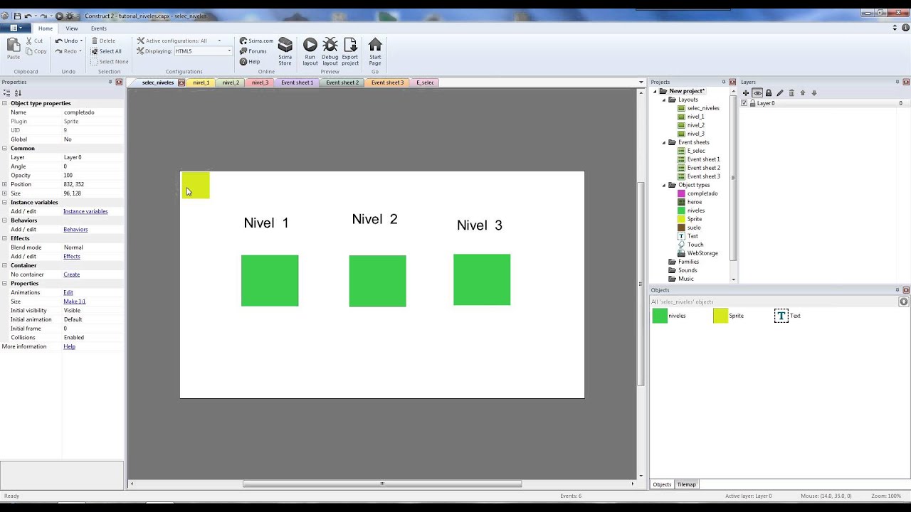Screen dimensions: 911x512
Task: Collapse Object types folder in tree
Action: pos(664,185)
